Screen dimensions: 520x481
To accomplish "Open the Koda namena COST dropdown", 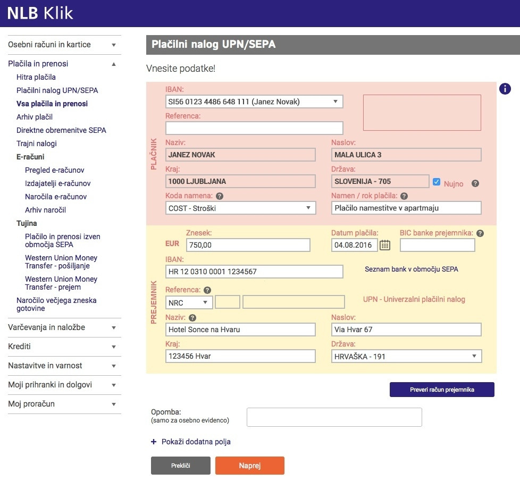I will pyautogui.click(x=240, y=208).
